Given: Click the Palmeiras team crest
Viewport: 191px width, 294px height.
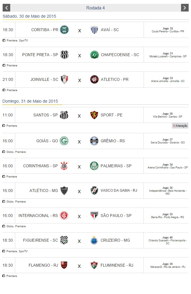Looking at the screenshot, I should pos(94,166).
